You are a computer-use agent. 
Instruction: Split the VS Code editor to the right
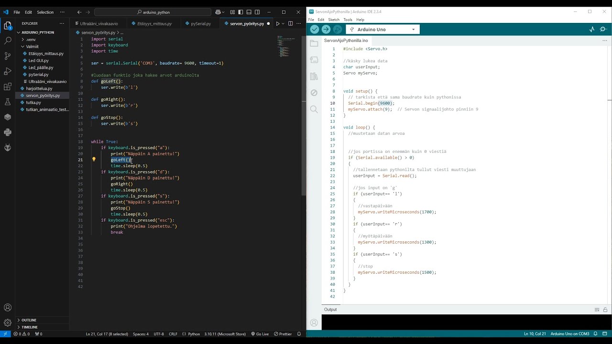(290, 23)
